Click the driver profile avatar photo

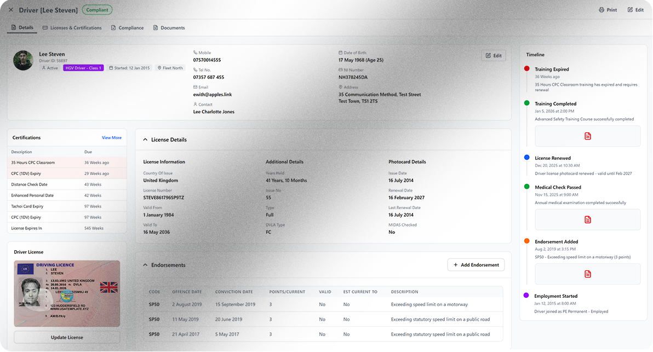[x=24, y=60]
